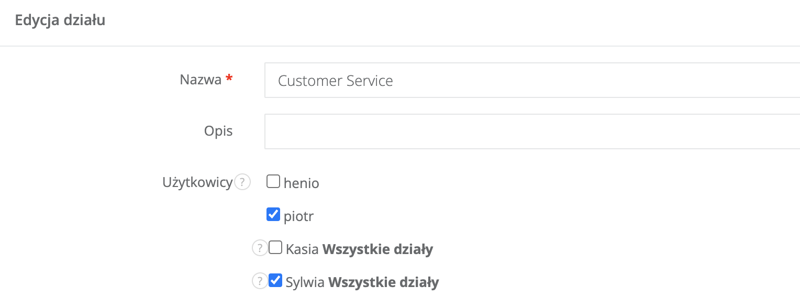800x308 pixels.
Task: Click the Sylwia name text
Action: pos(305,283)
